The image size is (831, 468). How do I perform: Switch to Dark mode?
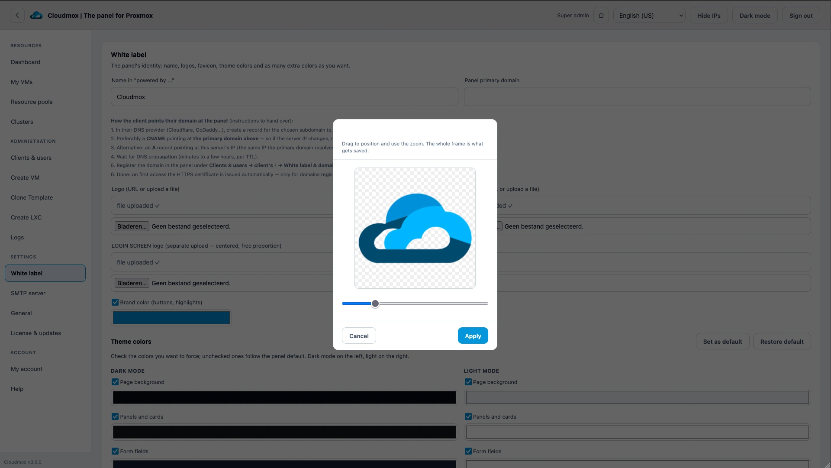(x=755, y=15)
